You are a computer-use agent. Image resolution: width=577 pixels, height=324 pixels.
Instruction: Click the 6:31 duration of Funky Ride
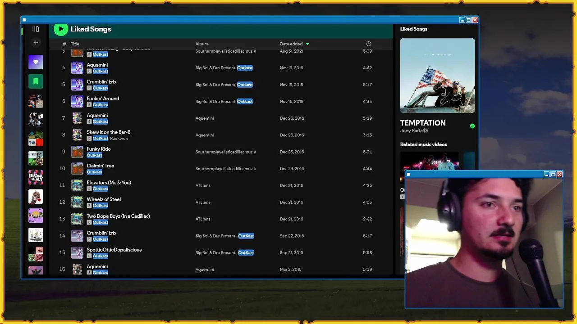[x=367, y=152]
